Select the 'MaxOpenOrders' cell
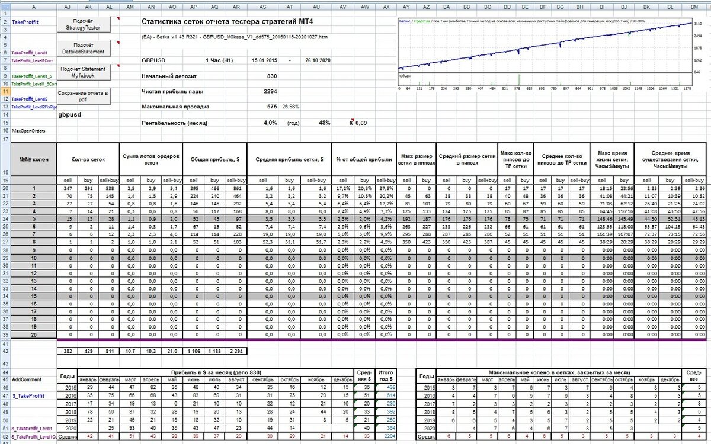 click(x=28, y=130)
